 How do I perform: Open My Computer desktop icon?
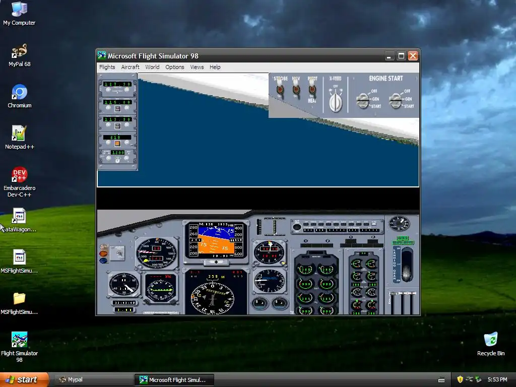(19, 14)
